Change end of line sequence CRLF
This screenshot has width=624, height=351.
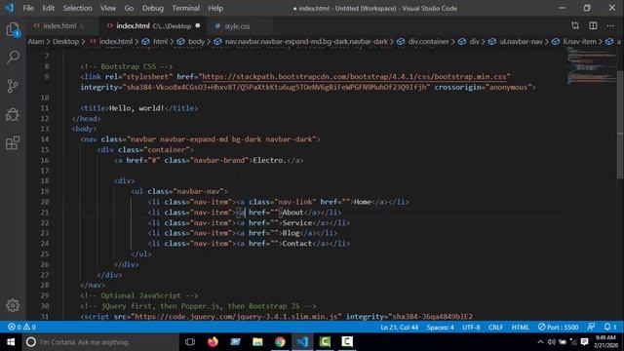[495, 328]
